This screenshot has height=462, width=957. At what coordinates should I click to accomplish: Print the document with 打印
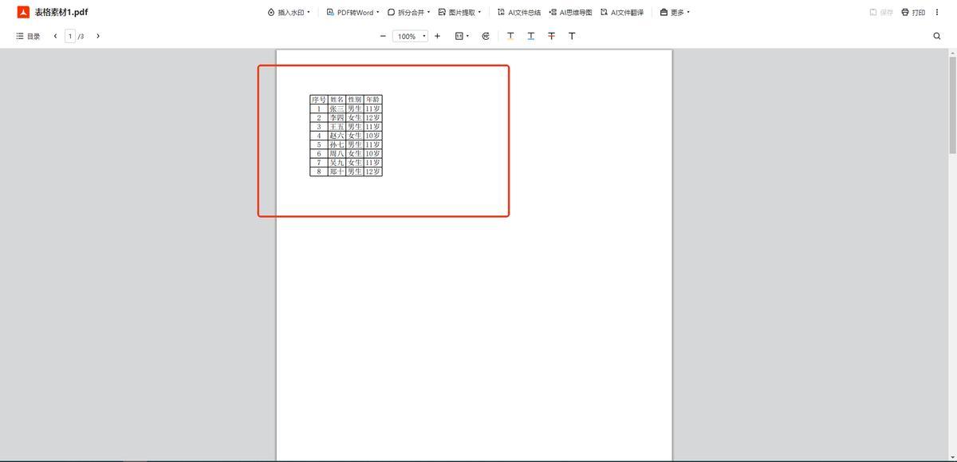click(x=913, y=13)
